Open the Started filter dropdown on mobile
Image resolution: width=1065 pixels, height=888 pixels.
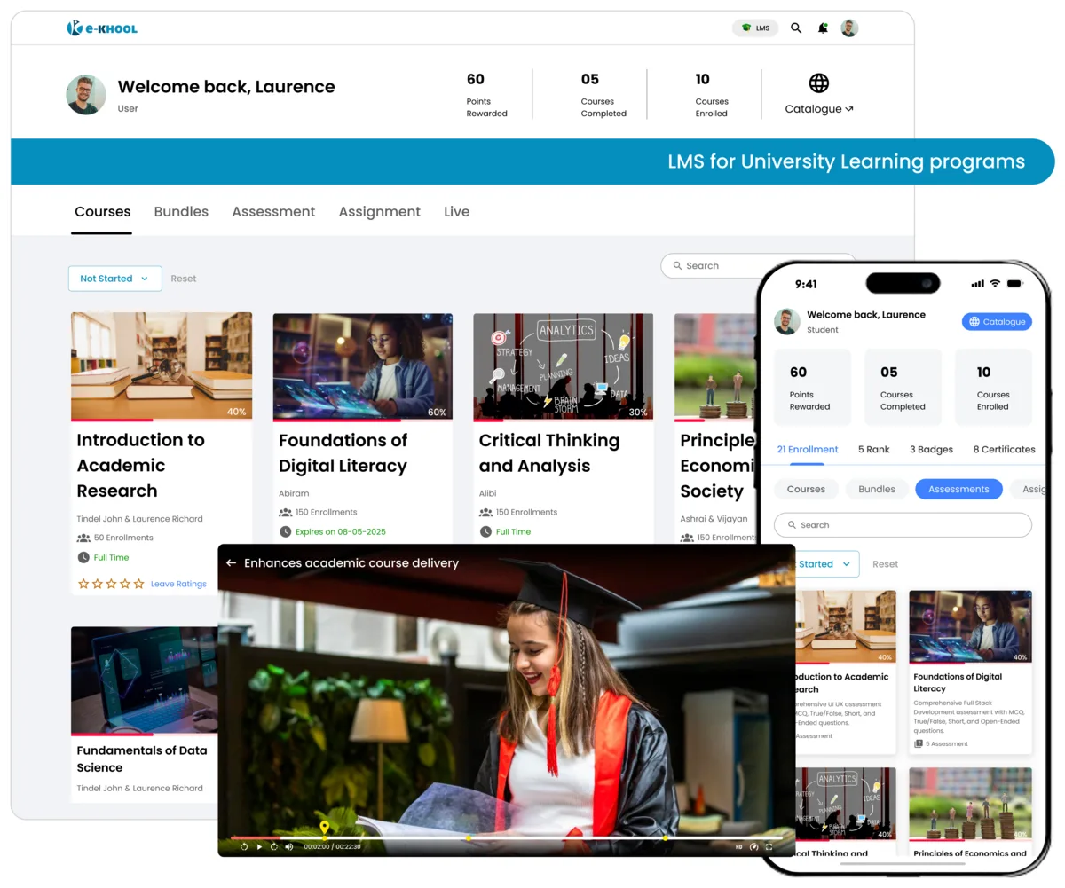pos(821,563)
